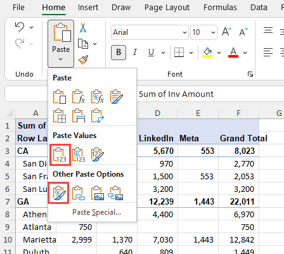Switch to the Formulas tab

[x=220, y=8]
